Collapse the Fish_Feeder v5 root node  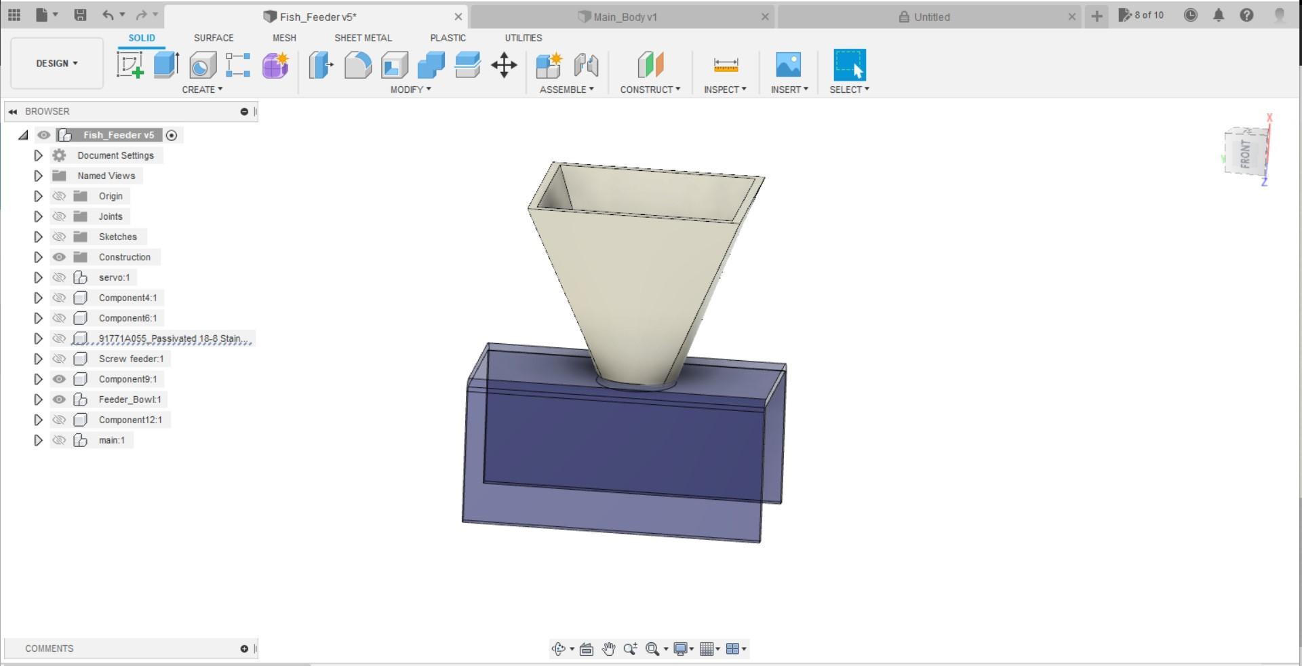point(24,135)
